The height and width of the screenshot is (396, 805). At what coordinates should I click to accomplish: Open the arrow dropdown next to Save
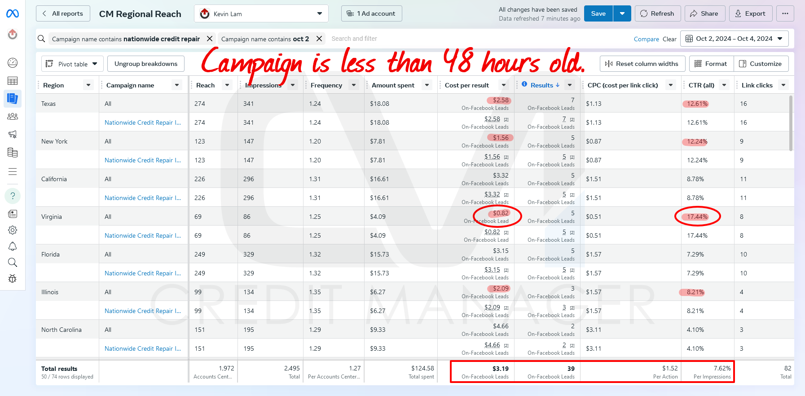click(622, 13)
